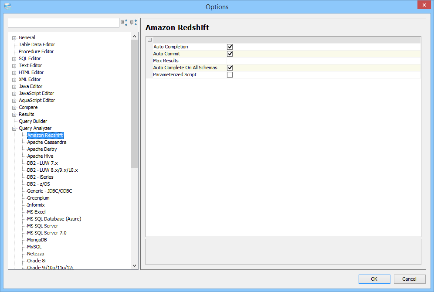Image resolution: width=434 pixels, height=292 pixels.
Task: Select Procedure Editor in the tree
Action: (36, 51)
